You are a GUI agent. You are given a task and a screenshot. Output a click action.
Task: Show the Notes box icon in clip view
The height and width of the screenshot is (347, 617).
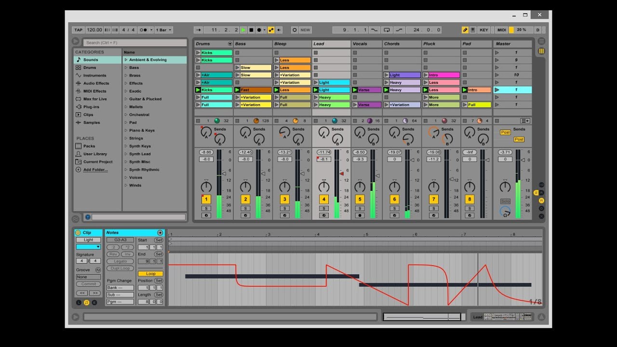(87, 302)
